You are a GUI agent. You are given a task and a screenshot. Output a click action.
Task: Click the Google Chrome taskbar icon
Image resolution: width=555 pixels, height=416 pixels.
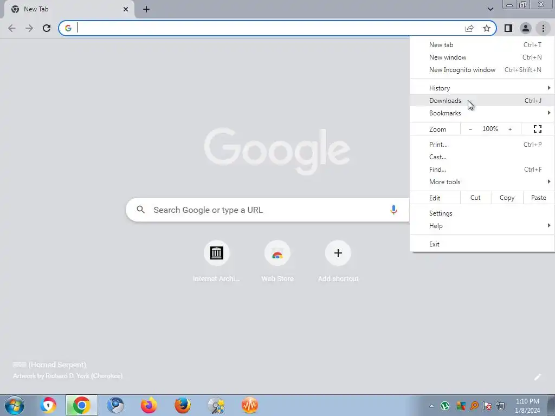81,405
